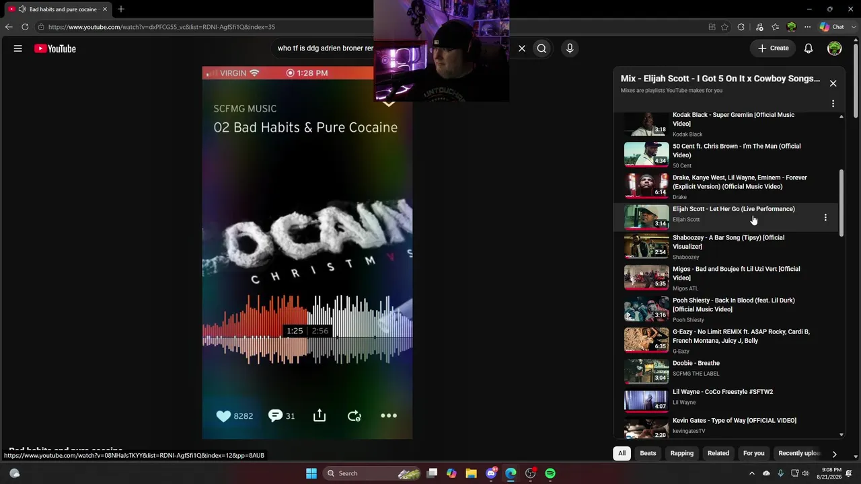Mute the tab via its speaker icon
Screen dimensions: 861x484
(x=22, y=9)
